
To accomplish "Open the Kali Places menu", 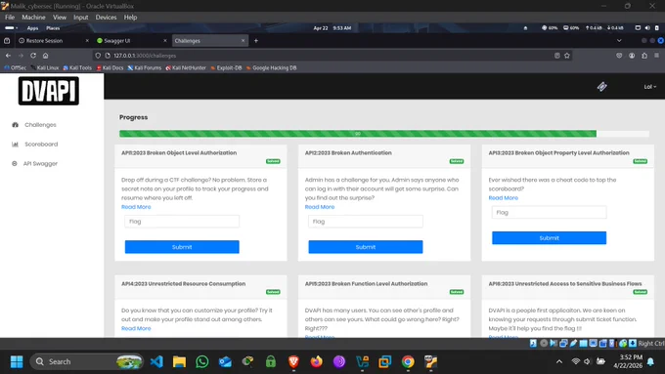I will [x=53, y=28].
